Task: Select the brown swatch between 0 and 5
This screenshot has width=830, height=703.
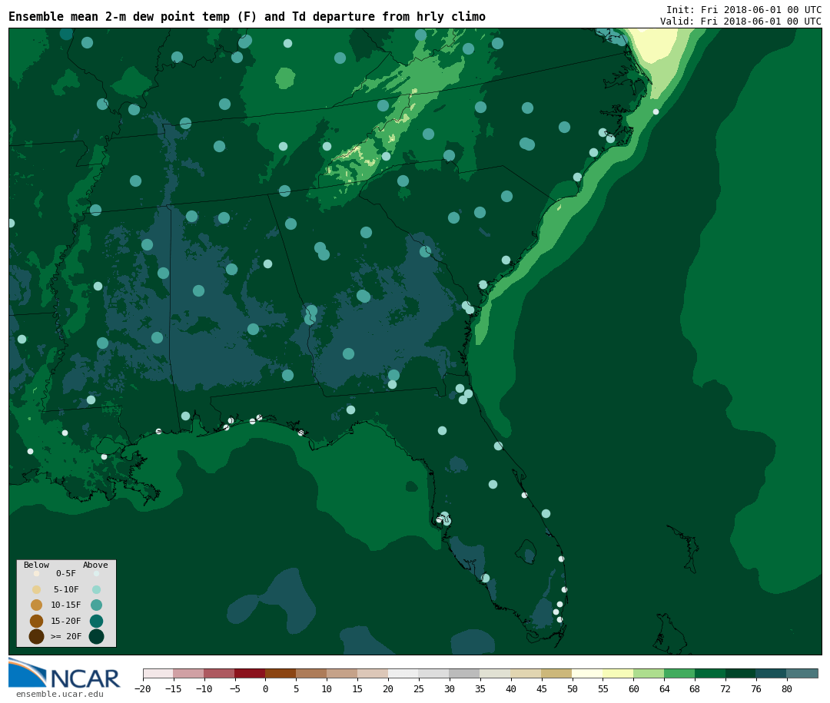Action: [281, 674]
